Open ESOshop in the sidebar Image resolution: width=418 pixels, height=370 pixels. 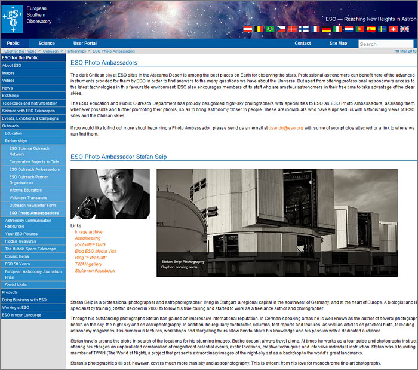click(x=33, y=96)
